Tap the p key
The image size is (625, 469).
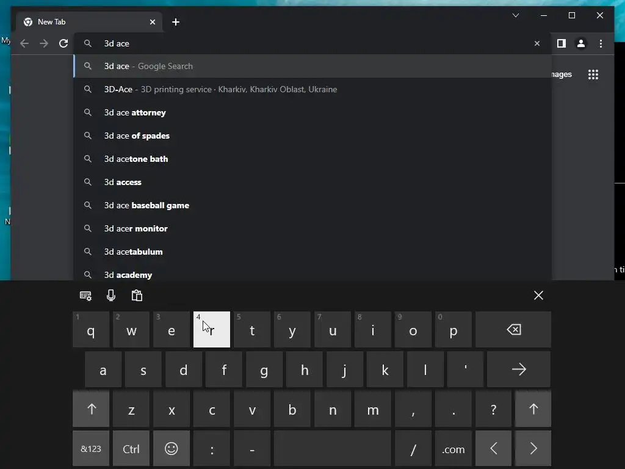coord(453,329)
